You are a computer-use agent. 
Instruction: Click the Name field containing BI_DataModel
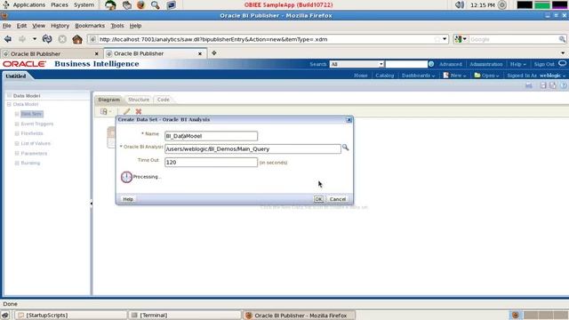click(211, 136)
